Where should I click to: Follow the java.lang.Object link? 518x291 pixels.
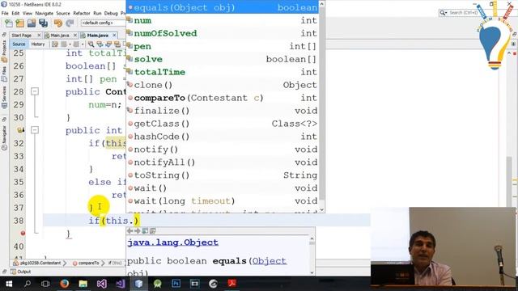[172, 242]
